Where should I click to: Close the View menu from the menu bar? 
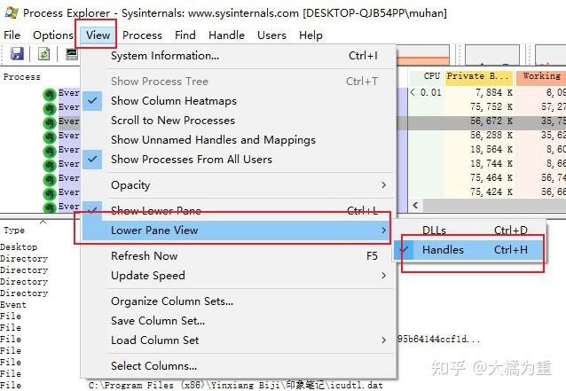[x=98, y=35]
